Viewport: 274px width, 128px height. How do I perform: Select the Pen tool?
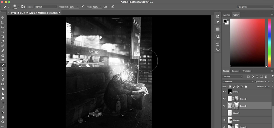3,108
